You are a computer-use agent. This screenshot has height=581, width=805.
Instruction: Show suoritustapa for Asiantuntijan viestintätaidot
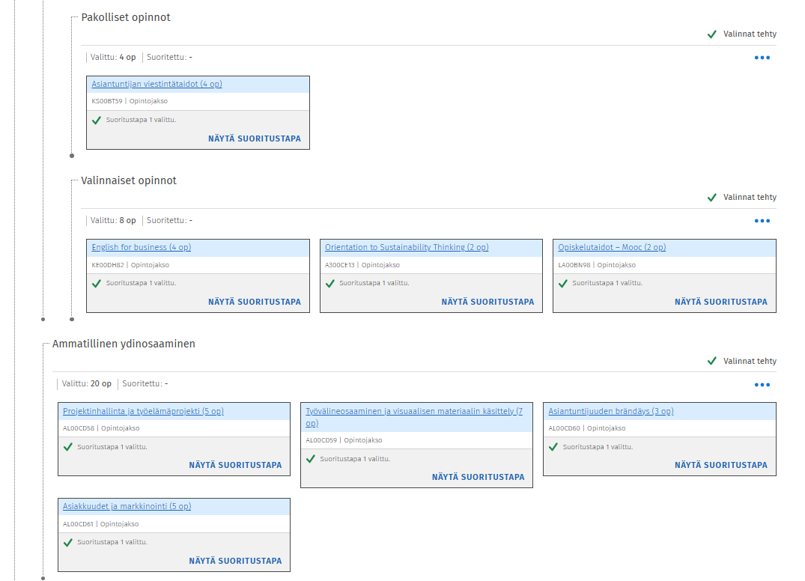254,139
